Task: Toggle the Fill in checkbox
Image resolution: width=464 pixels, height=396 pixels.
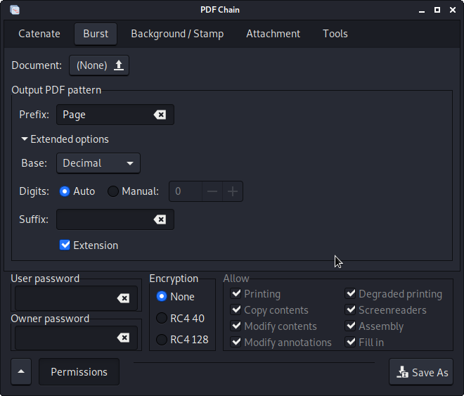Action: click(x=351, y=342)
